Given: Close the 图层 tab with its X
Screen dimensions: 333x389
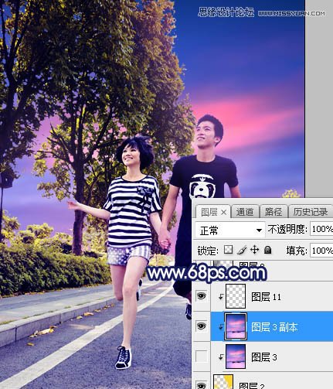Looking at the screenshot, I should tap(223, 213).
